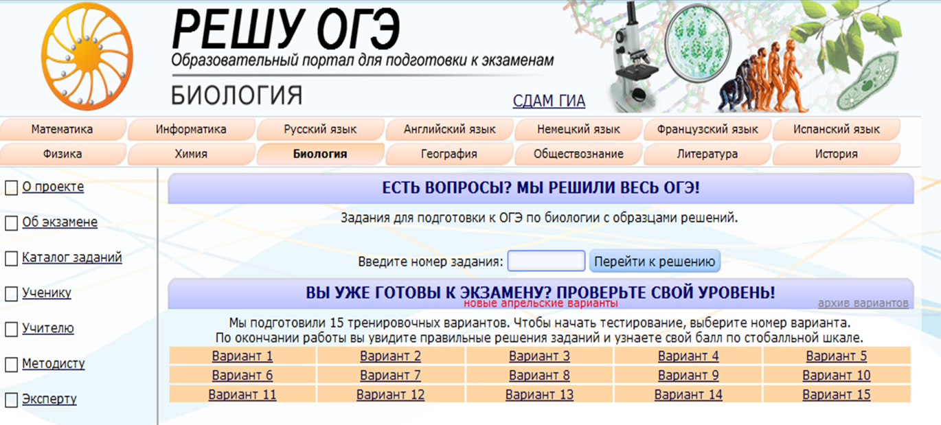Go to the Испанский язык tab
This screenshot has width=941, height=425.
[837, 129]
